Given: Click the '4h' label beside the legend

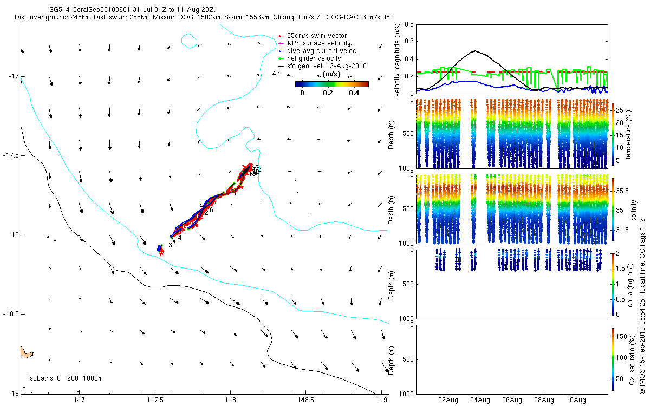Looking at the screenshot, I should (x=276, y=74).
